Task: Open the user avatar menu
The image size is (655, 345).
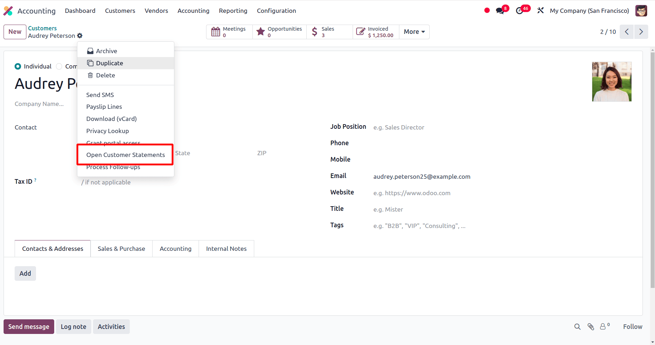Action: click(x=641, y=11)
